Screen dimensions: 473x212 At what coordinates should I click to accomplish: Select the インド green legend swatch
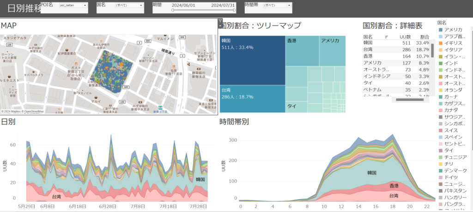point(440,63)
